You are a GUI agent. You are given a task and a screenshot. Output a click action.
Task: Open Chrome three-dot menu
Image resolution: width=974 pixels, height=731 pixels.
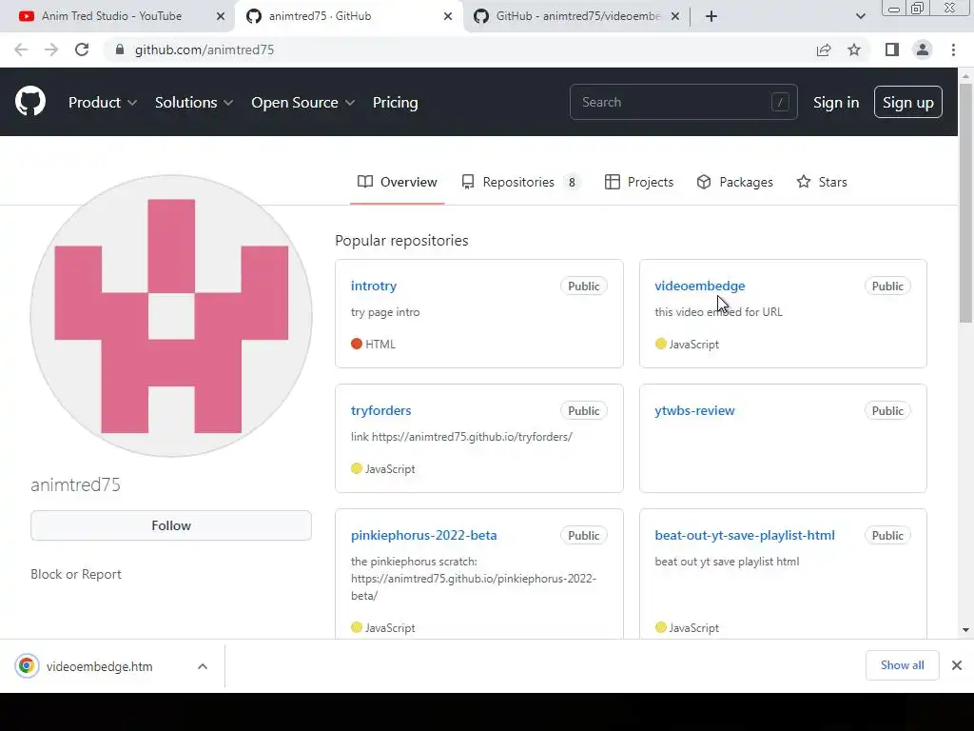click(x=953, y=49)
